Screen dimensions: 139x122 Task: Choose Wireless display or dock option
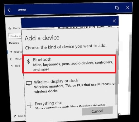[71, 86]
